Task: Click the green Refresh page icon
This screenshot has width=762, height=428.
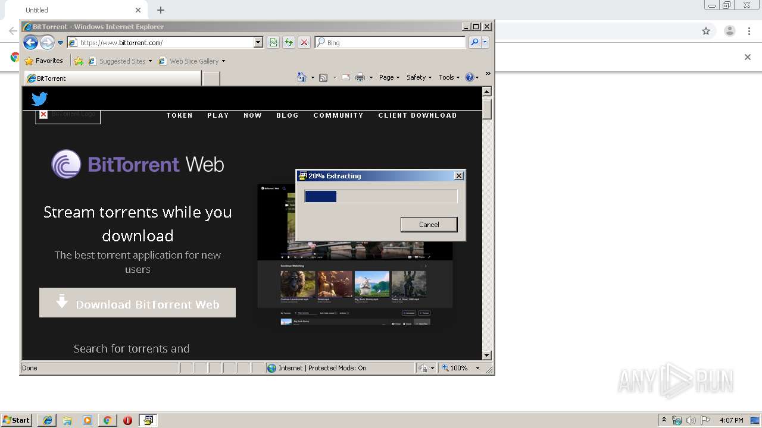Action: [289, 43]
